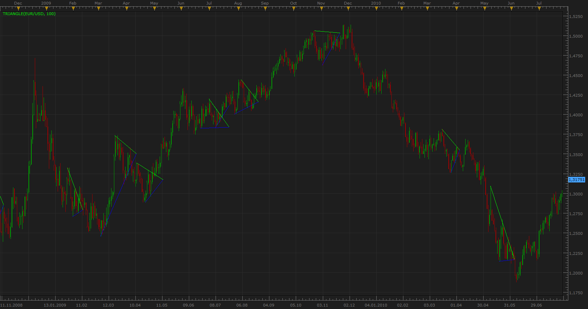
Task: Select the 03.11 date on bottom axis
Action: (x=322, y=305)
